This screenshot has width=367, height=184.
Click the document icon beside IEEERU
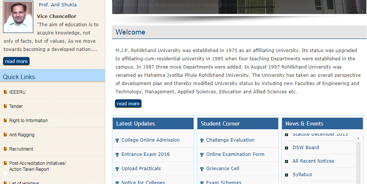click(x=5, y=92)
